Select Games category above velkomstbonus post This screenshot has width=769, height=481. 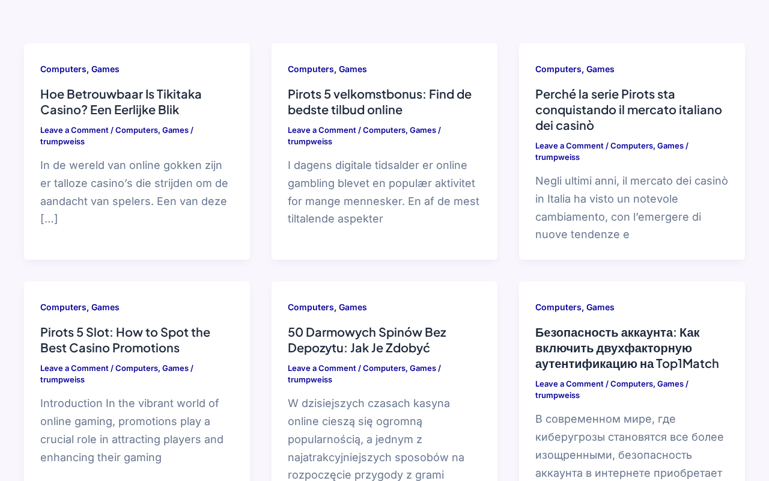point(353,69)
